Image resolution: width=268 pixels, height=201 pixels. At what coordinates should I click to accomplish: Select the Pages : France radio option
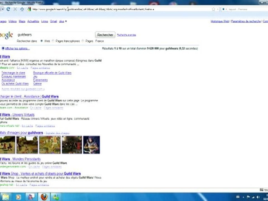(83, 41)
